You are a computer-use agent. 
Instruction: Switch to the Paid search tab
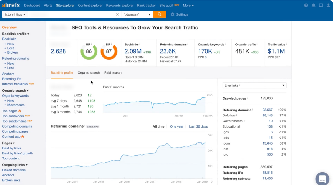(113, 73)
